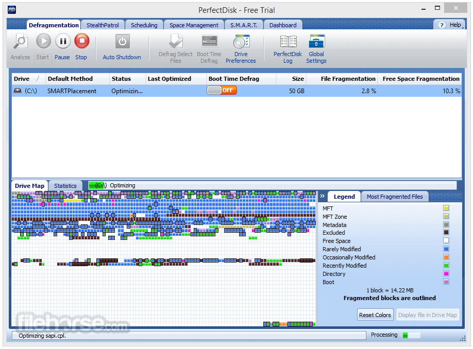Screen dimensions: 473x349
Task: Open Global Settings toolbox icon
Action: point(316,41)
